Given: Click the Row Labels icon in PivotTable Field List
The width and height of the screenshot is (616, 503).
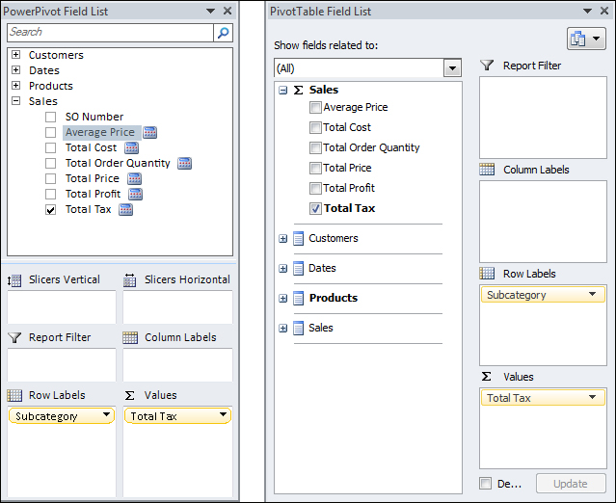Looking at the screenshot, I should click(x=487, y=274).
